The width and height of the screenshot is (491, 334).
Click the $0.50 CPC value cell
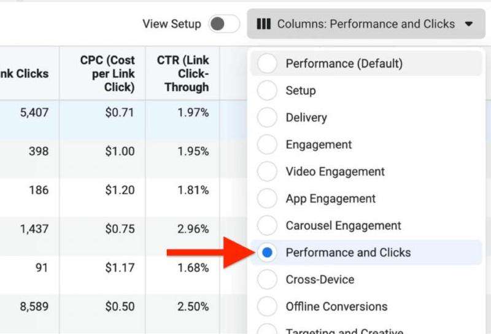click(x=120, y=306)
